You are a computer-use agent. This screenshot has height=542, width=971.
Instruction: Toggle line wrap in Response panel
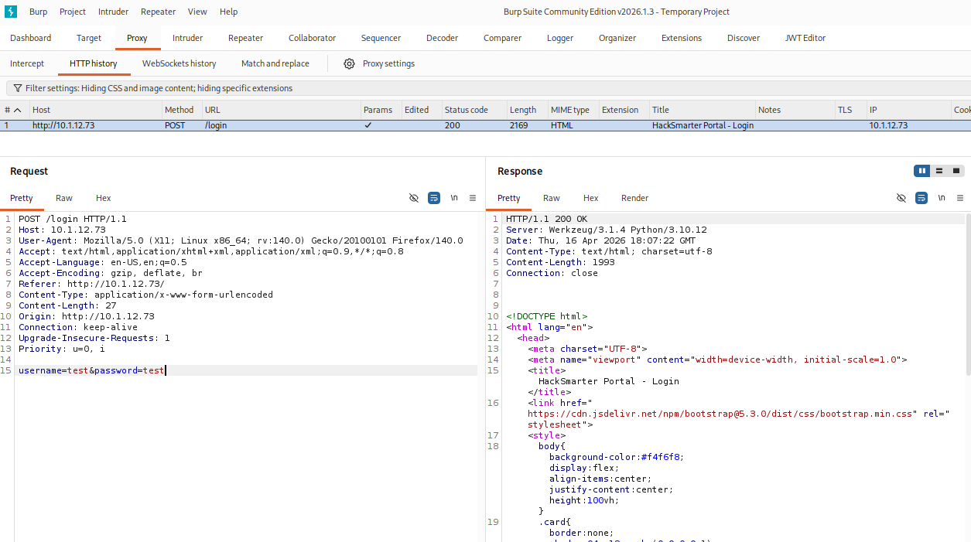(921, 198)
